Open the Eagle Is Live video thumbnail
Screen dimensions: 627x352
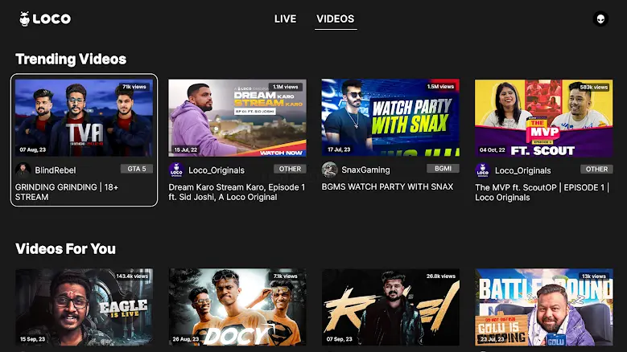tap(84, 307)
